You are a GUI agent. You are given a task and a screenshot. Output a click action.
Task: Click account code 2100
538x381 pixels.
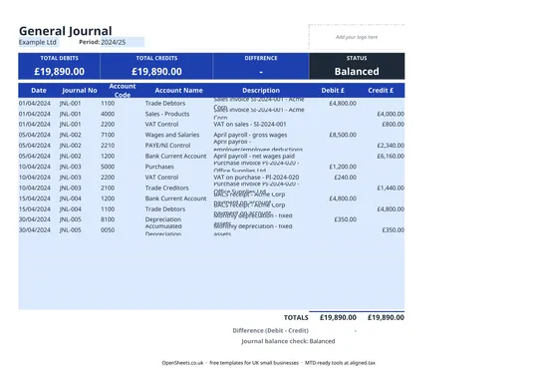(108, 188)
